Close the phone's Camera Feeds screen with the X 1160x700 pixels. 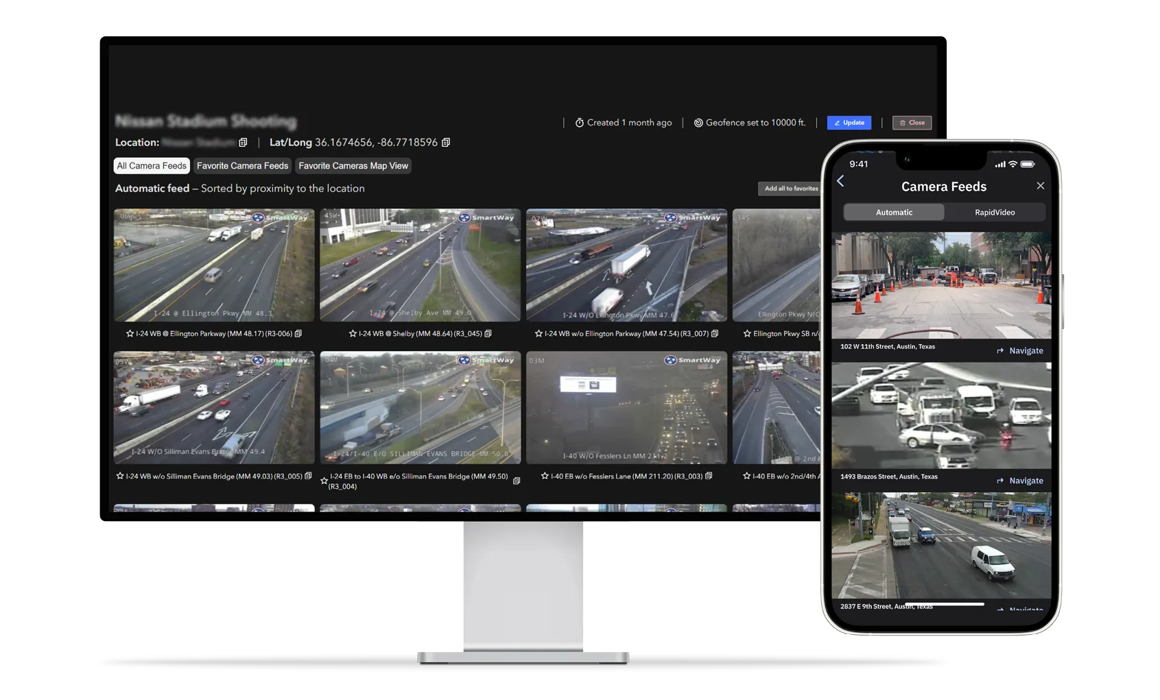tap(1041, 186)
